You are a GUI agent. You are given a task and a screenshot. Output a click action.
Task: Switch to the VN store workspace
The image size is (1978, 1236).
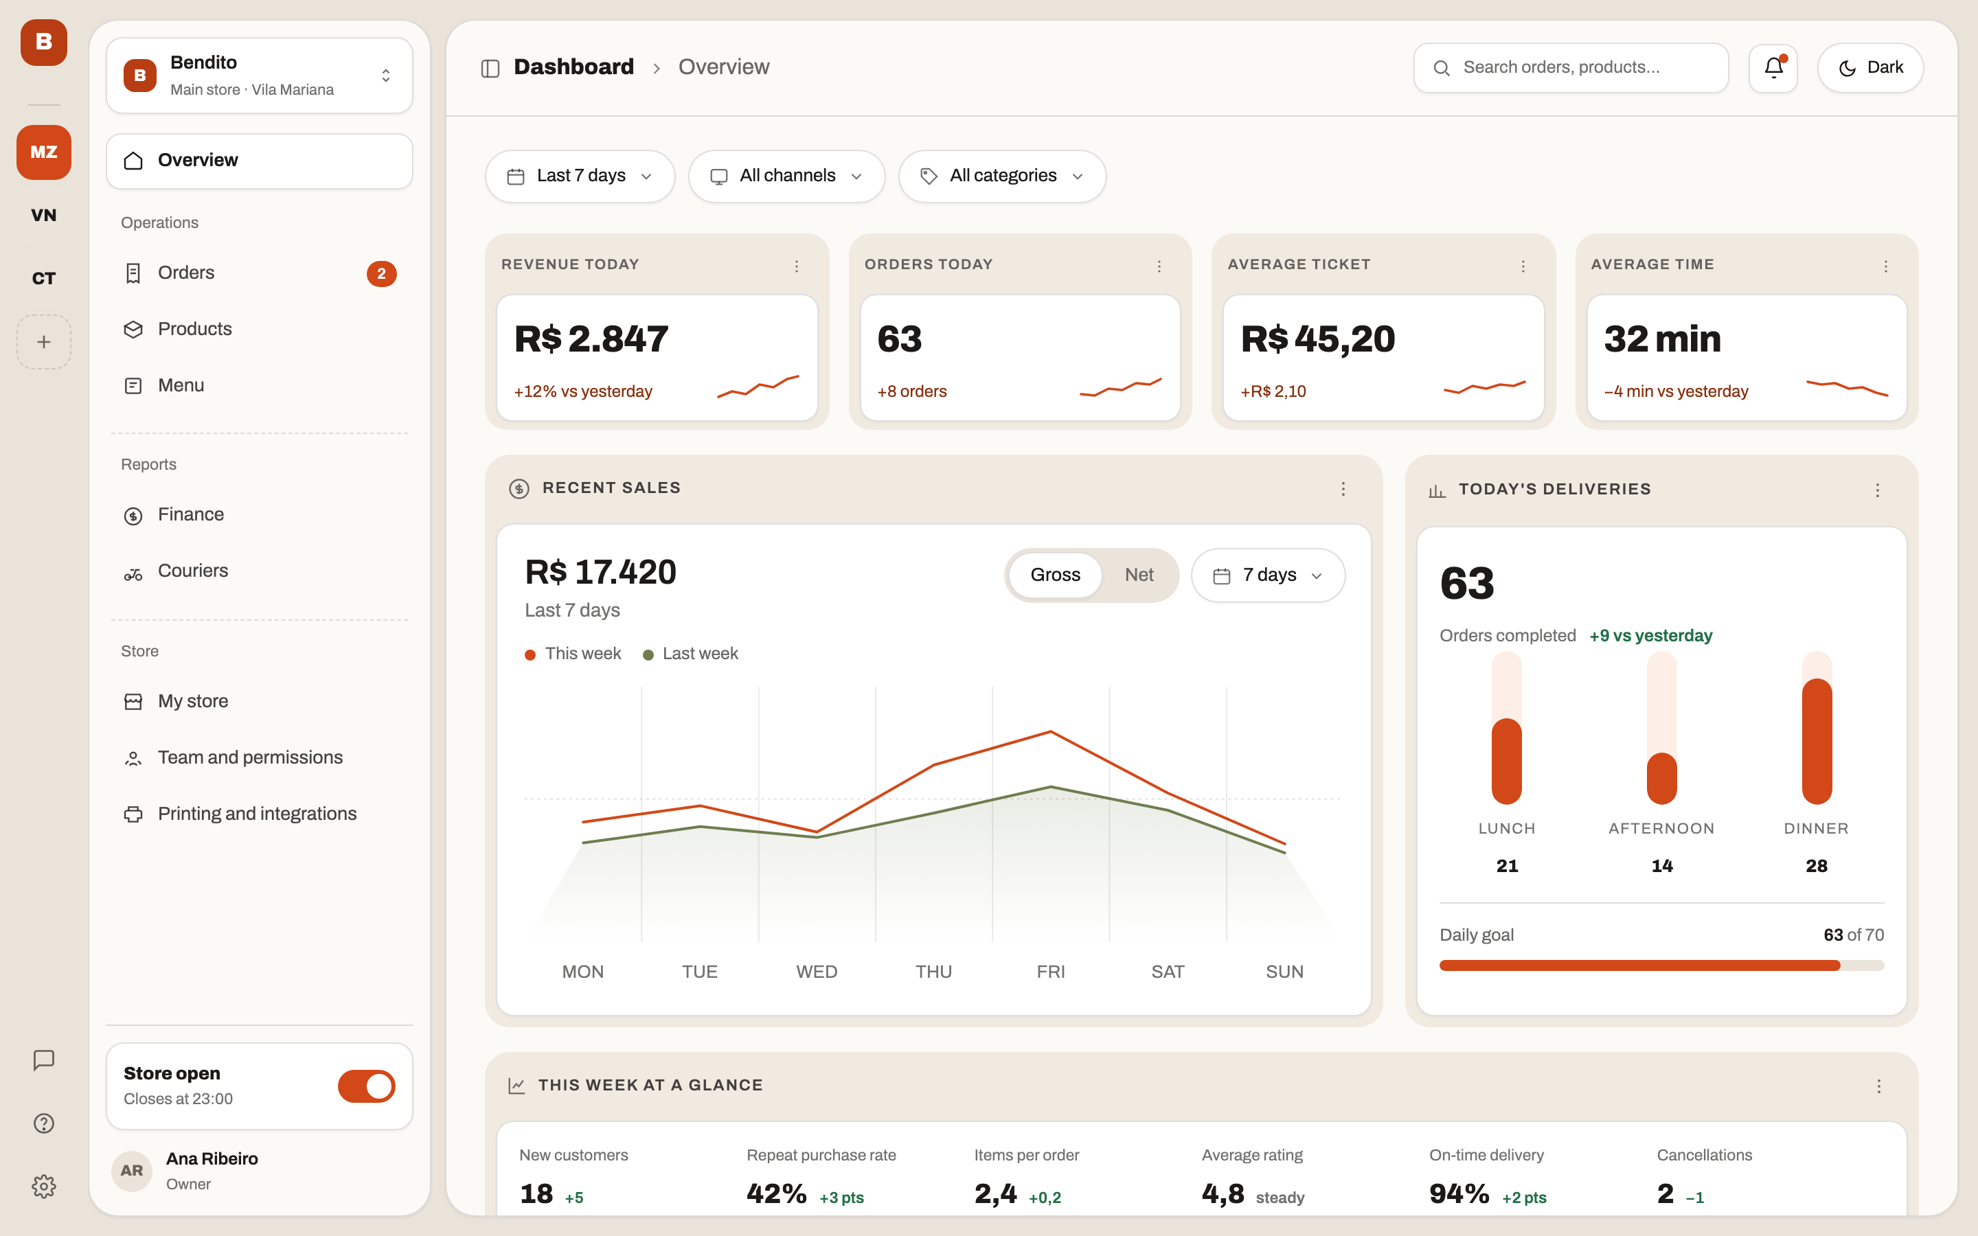point(44,215)
